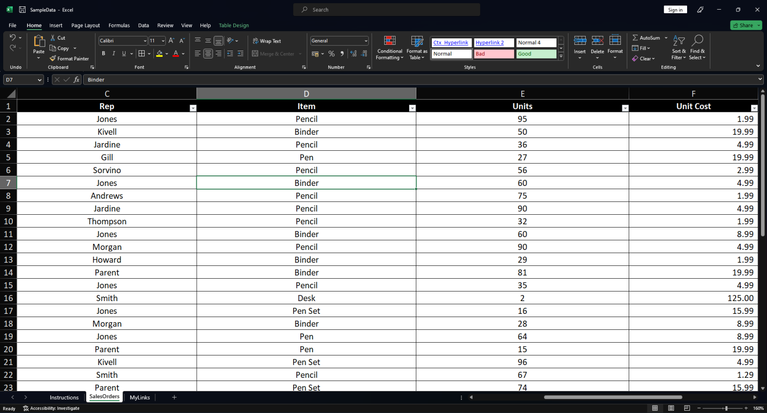Increase font size with the larger A icon
Screen dimensions: 767x413
[172, 41]
